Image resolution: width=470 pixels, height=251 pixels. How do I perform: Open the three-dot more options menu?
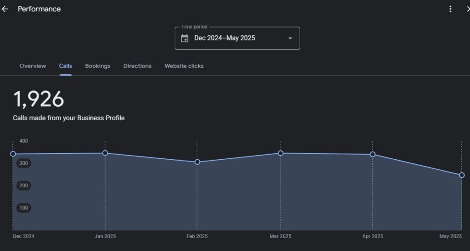tap(451, 9)
